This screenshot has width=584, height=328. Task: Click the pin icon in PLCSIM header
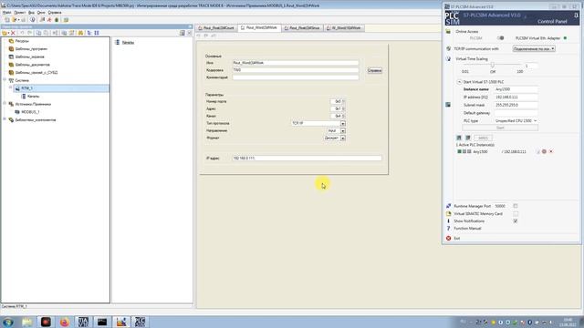point(576,15)
